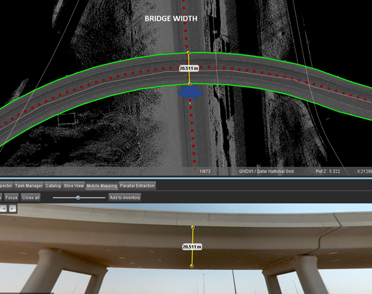Viewport: 372px width, 294px height.
Task: Switch to Parallel Extraction tab
Action: coord(137,185)
